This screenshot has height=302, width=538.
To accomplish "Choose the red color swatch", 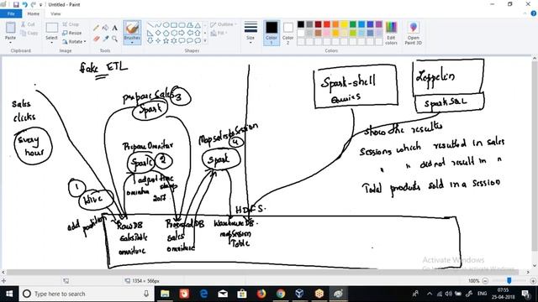I will (x=327, y=24).
